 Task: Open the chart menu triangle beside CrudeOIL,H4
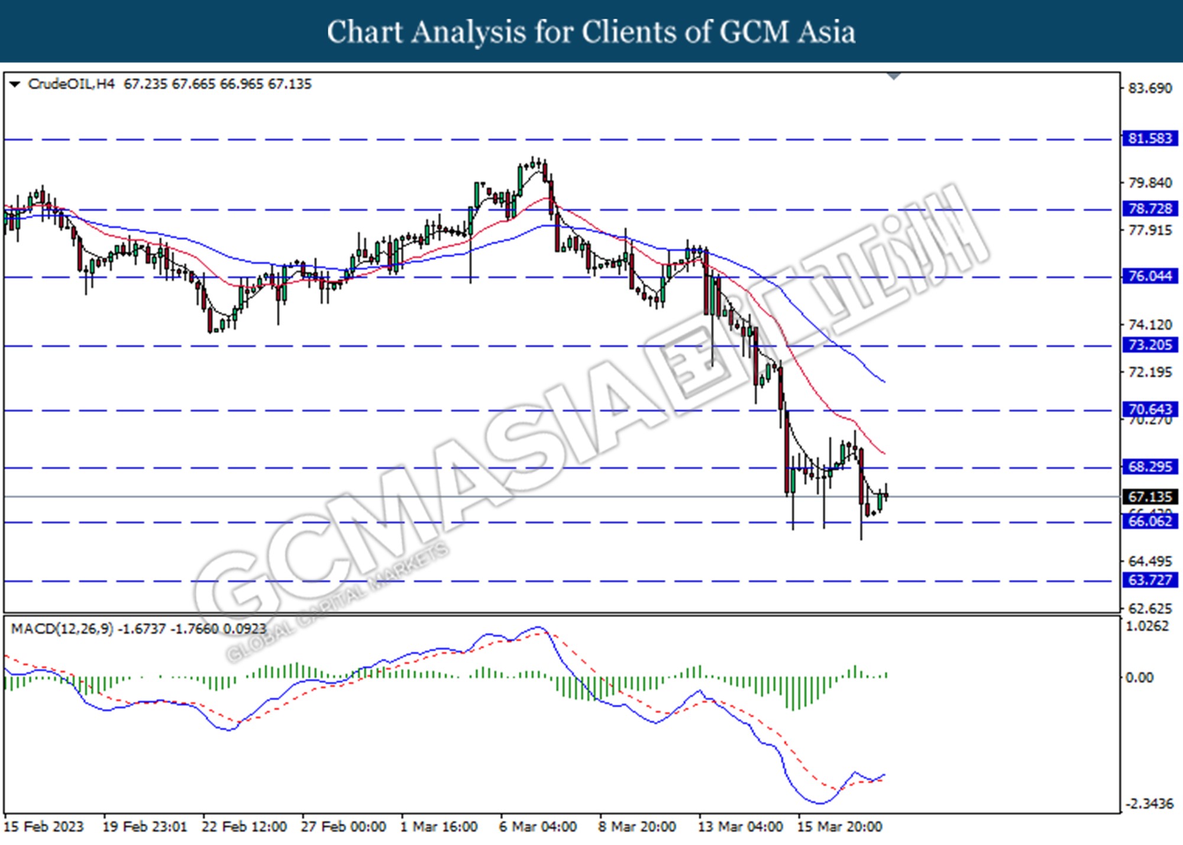15,85
